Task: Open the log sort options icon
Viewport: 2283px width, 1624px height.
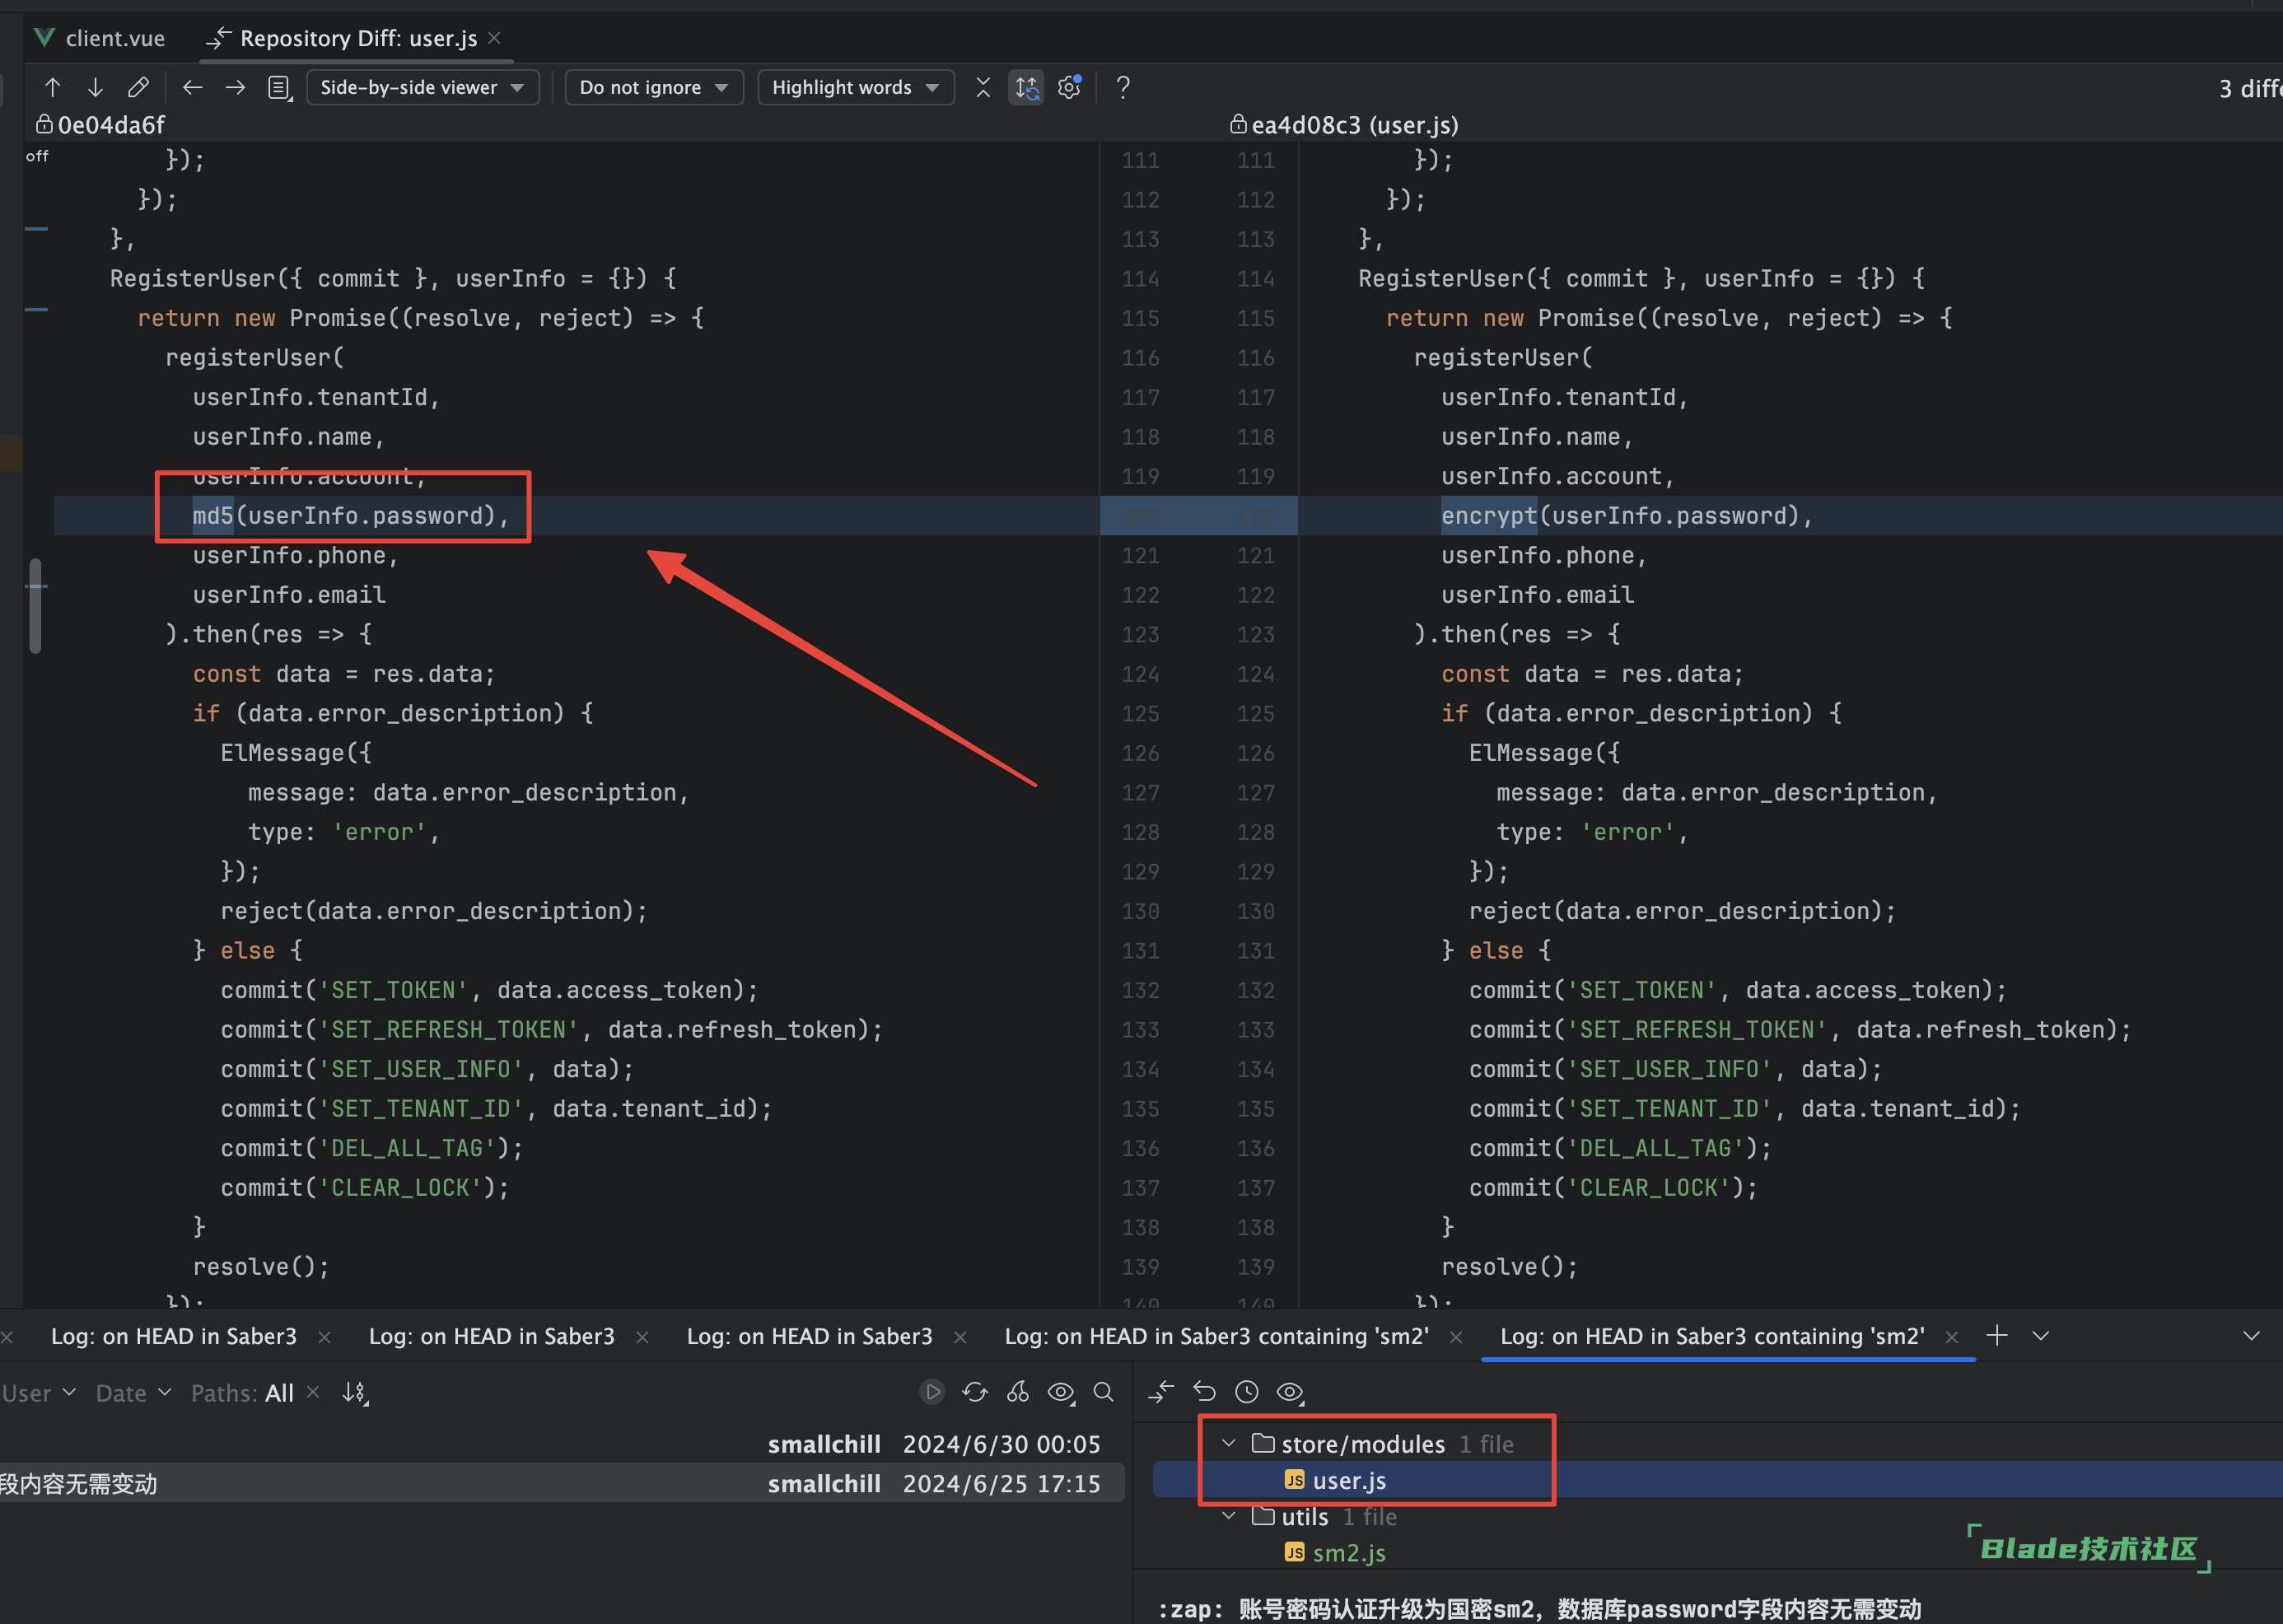Action: 355,1393
